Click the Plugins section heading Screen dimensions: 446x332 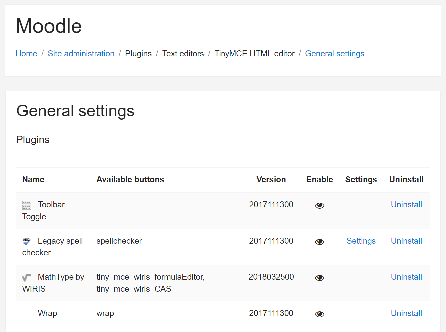point(33,140)
